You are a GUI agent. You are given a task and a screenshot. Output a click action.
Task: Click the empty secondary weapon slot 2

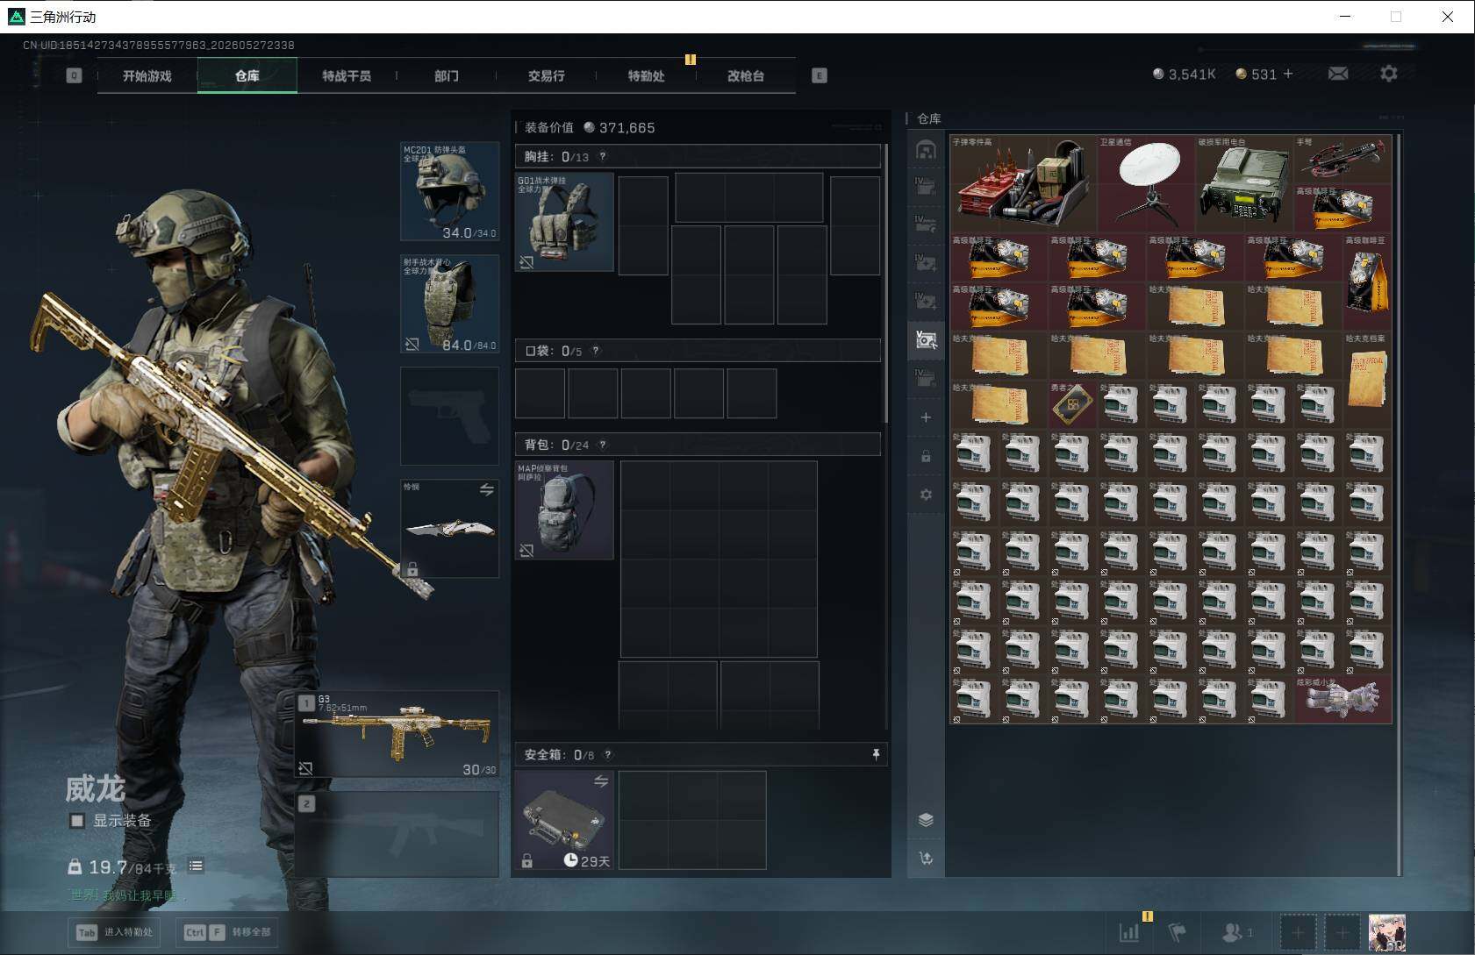click(397, 833)
